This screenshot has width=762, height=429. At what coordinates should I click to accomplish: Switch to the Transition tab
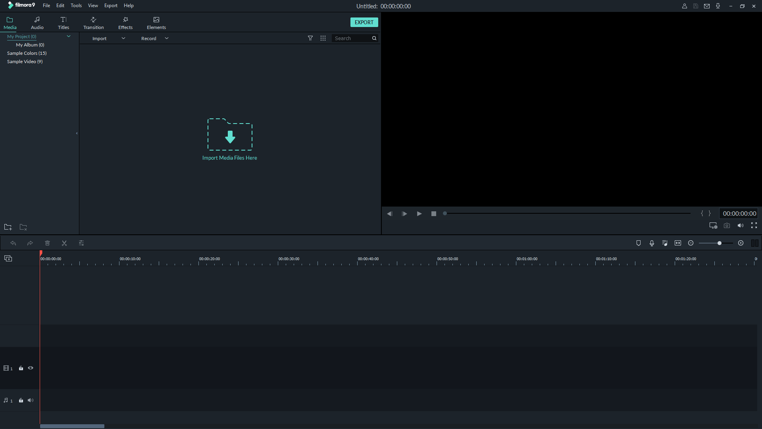click(x=94, y=23)
